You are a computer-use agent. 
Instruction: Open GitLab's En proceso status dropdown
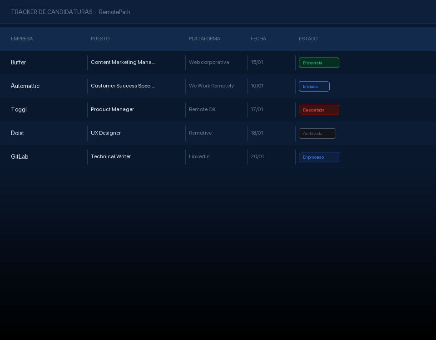click(x=319, y=157)
